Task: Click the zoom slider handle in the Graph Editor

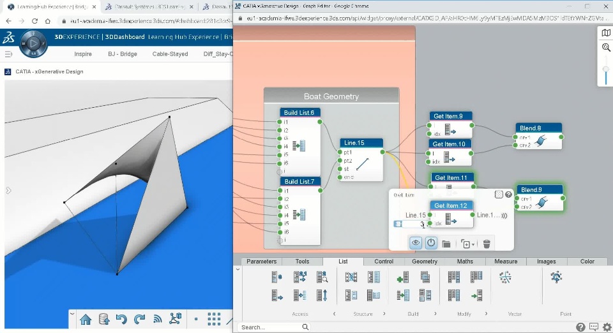Action: 606,70
